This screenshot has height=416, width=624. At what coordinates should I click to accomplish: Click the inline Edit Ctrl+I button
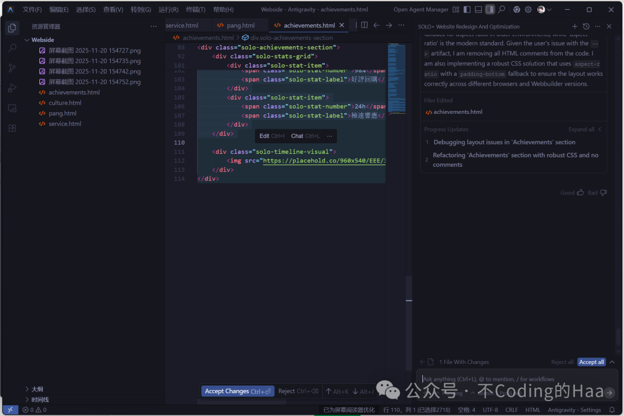tap(272, 136)
